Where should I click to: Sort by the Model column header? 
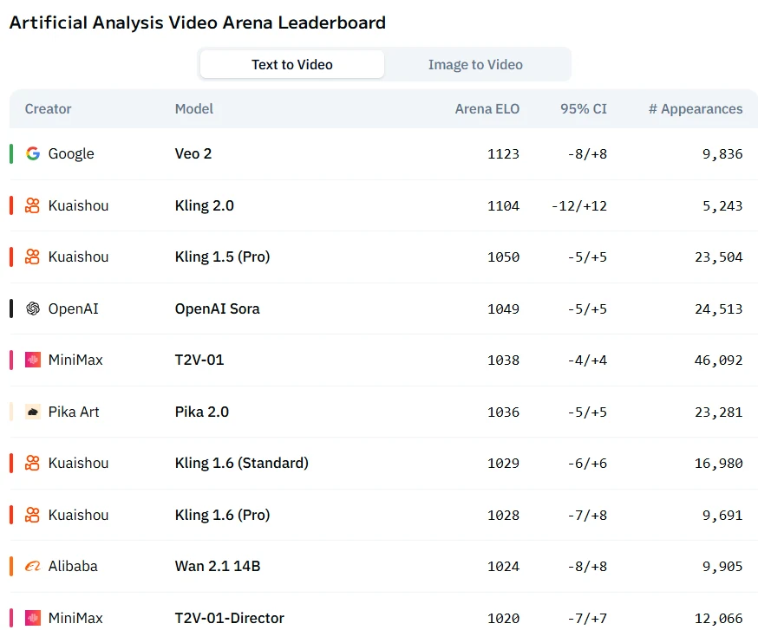[194, 109]
